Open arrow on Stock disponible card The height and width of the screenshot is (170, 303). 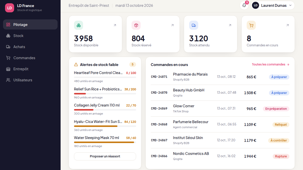click(x=115, y=25)
